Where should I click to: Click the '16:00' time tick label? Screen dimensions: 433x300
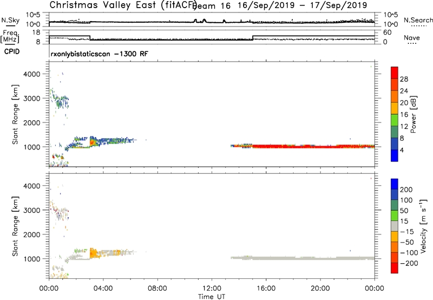click(x=266, y=289)
